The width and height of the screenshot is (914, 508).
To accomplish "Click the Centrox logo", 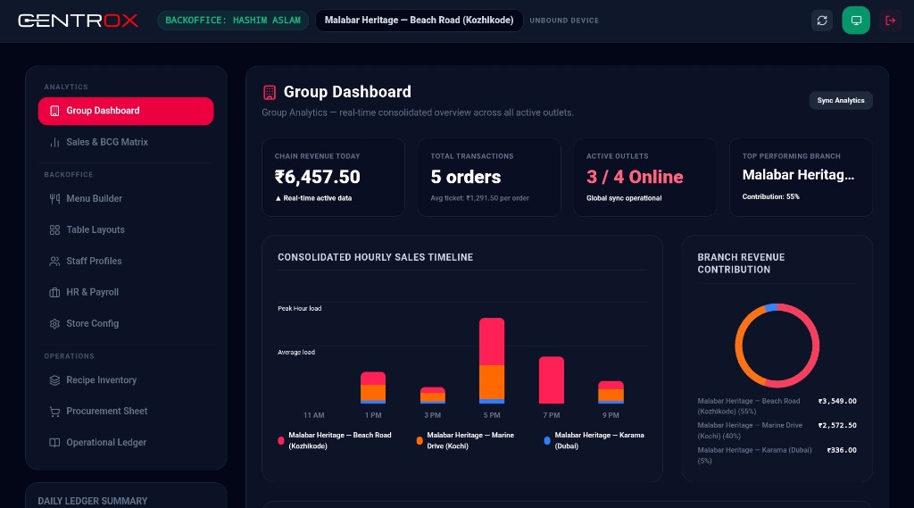I will [x=79, y=21].
